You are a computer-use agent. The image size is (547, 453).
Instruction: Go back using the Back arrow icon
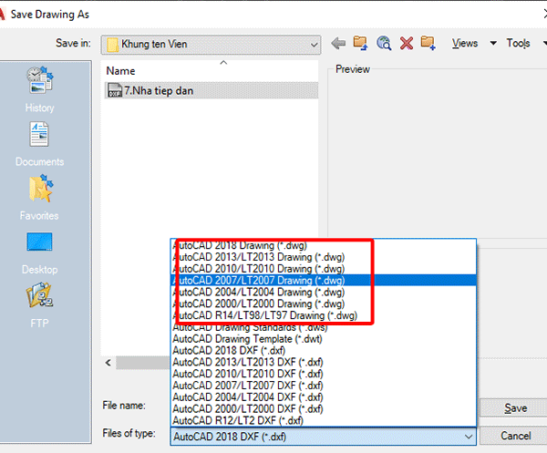(x=338, y=44)
